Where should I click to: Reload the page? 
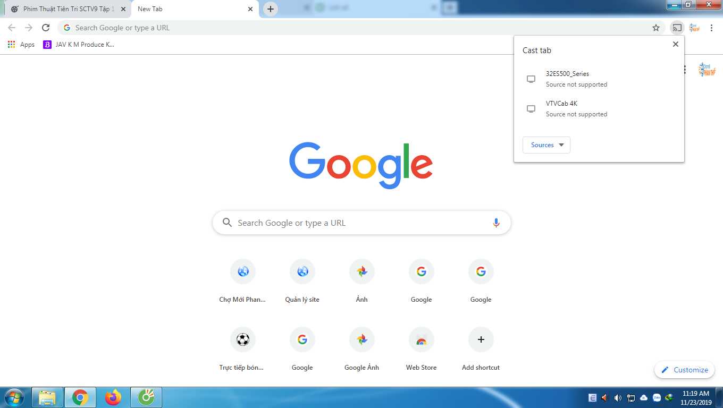tap(46, 28)
